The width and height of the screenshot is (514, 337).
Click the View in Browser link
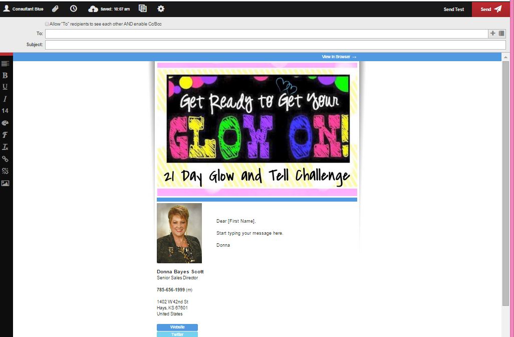point(339,57)
